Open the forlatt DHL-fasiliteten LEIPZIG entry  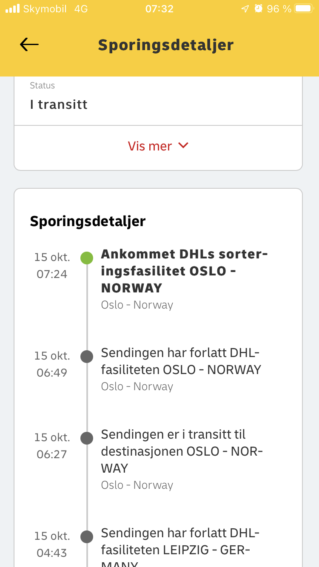(180, 548)
